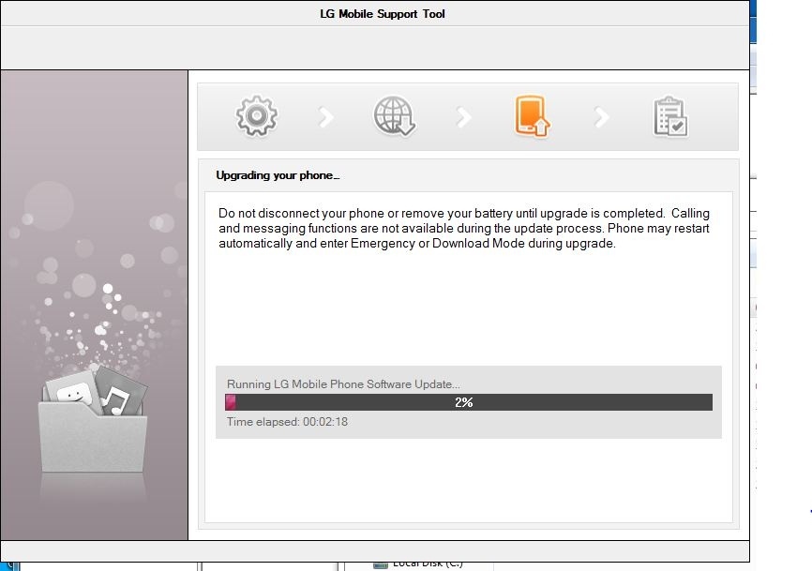This screenshot has height=571, width=812.
Task: Click the globe download step icon
Action: point(394,116)
